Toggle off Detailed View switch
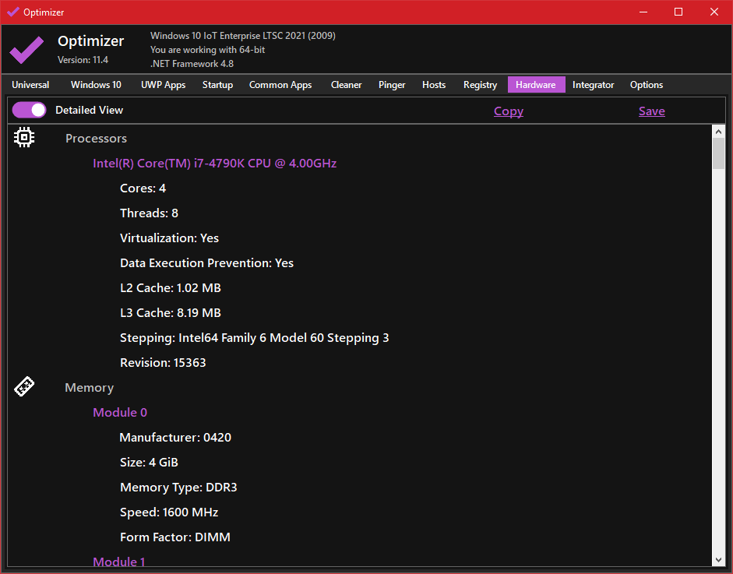The image size is (733, 574). [30, 111]
